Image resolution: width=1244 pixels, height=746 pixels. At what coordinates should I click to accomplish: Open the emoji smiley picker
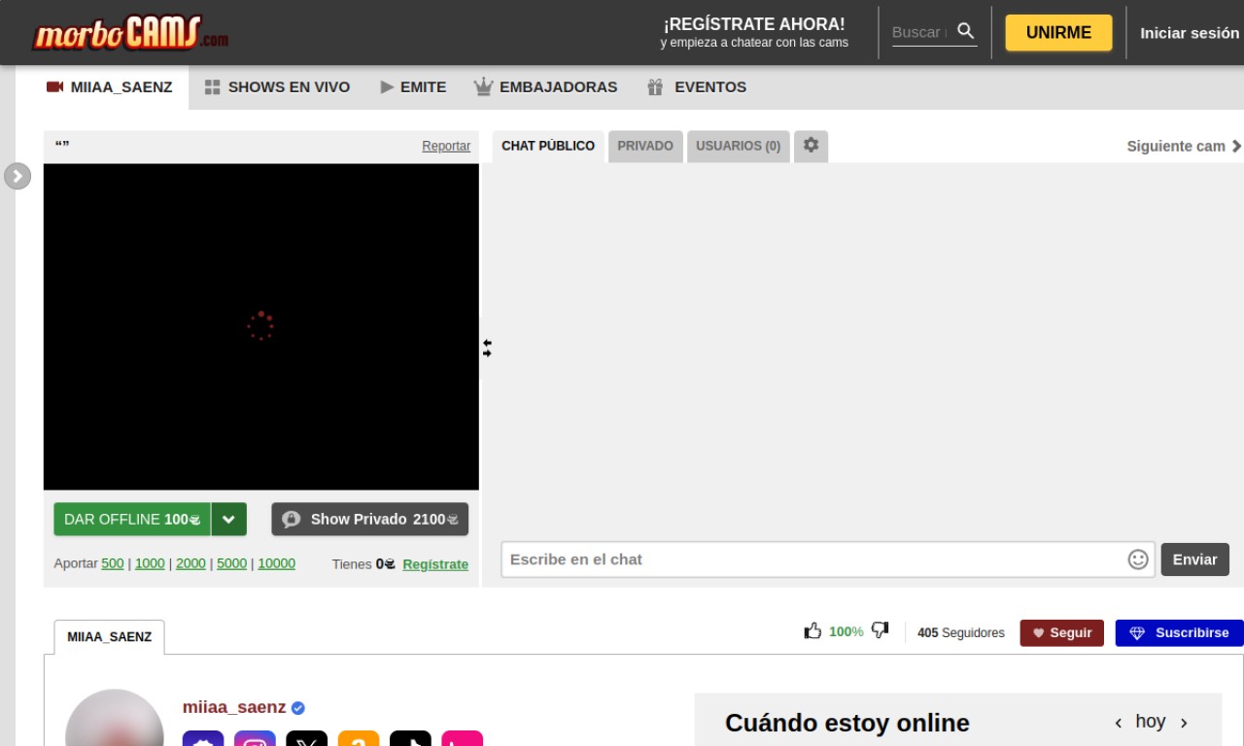coord(1138,559)
